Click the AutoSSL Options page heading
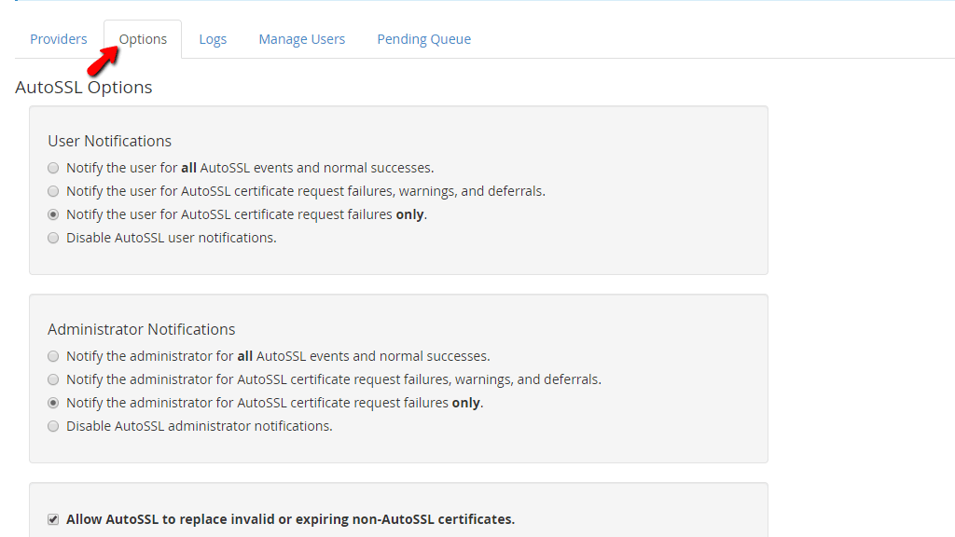 84,88
